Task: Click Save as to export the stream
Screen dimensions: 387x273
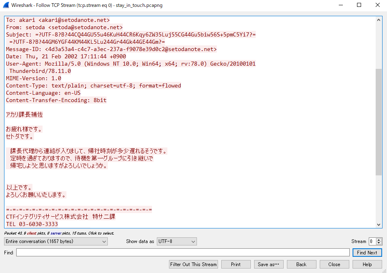Action: [269, 264]
